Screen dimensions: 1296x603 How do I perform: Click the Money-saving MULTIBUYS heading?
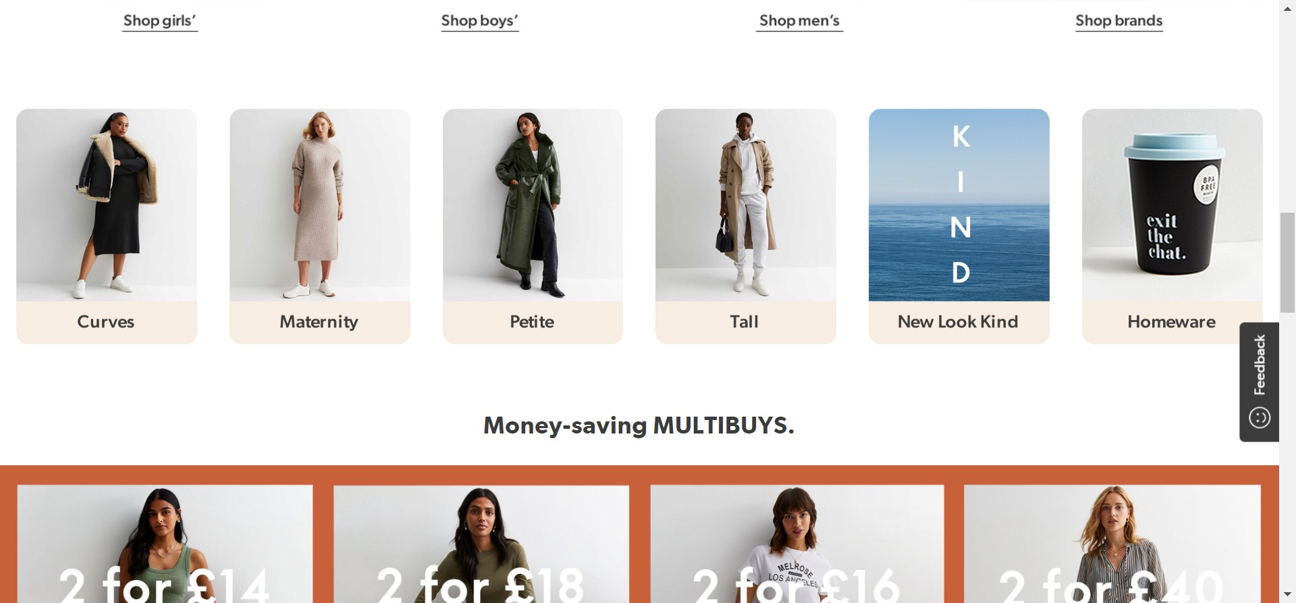639,426
